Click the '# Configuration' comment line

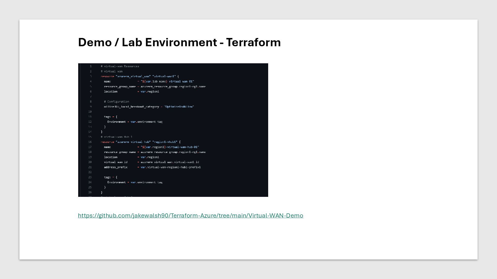[116, 102]
